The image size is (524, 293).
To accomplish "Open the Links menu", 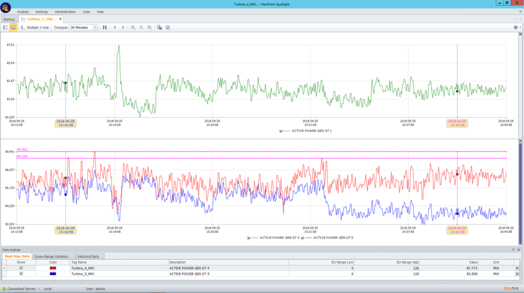I will tap(86, 12).
